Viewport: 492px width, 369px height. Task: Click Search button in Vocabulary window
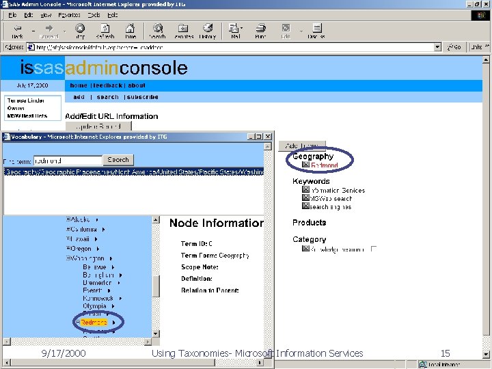click(x=118, y=160)
